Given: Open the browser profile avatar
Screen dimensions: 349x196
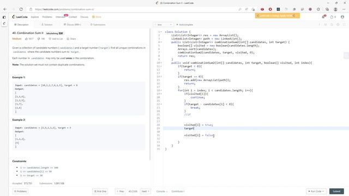Looking at the screenshot, I should (x=335, y=9).
